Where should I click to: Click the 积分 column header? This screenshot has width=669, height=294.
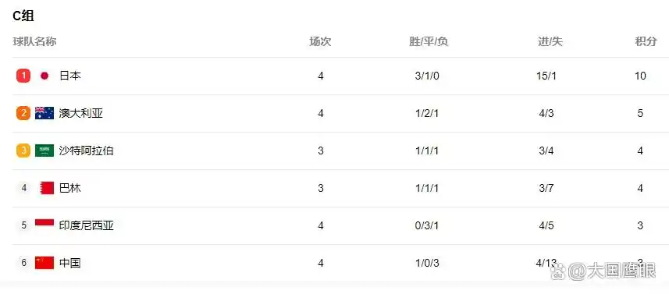coord(646,42)
